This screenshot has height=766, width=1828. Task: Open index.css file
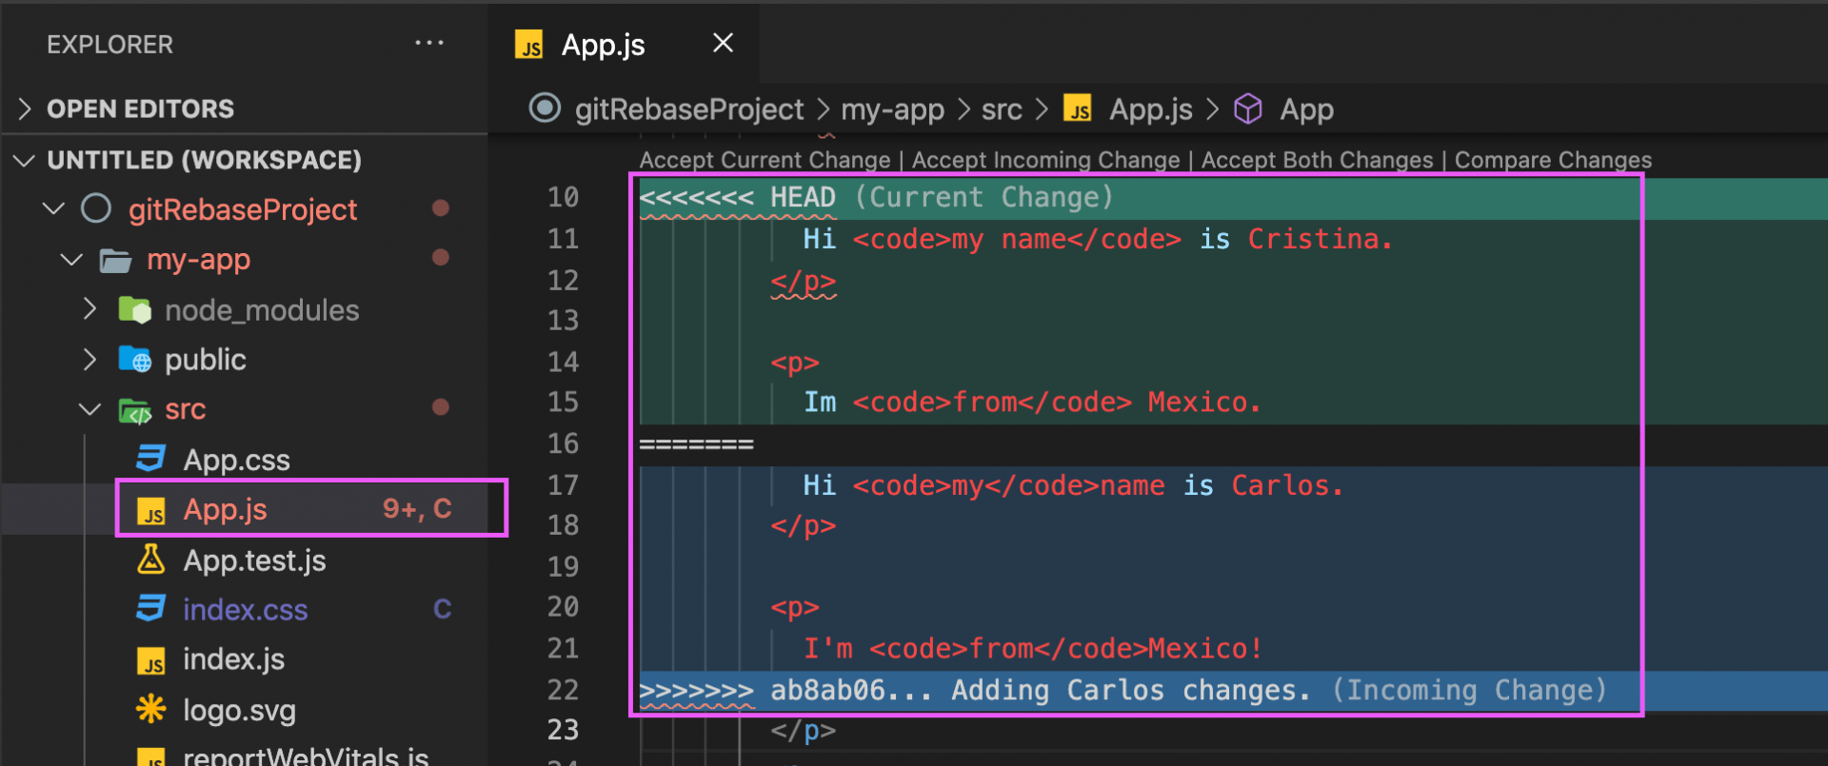(x=246, y=610)
